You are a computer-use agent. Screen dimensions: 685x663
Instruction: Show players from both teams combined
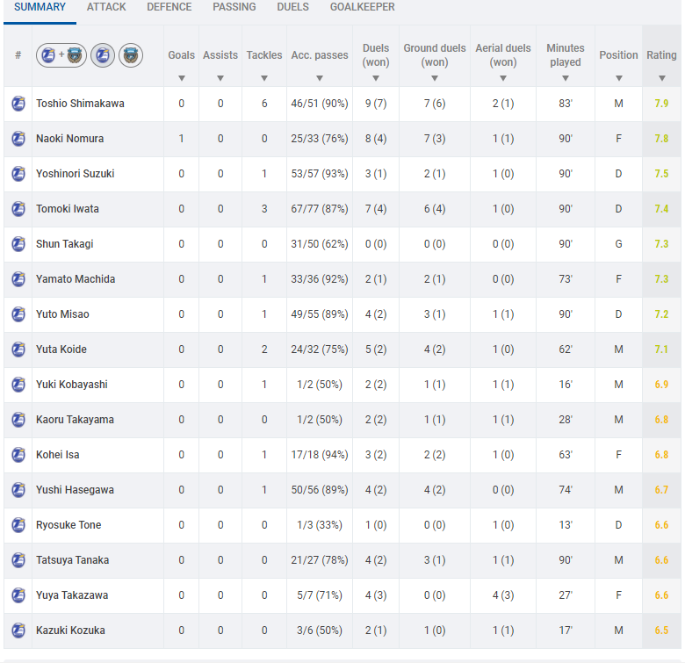[x=61, y=55]
